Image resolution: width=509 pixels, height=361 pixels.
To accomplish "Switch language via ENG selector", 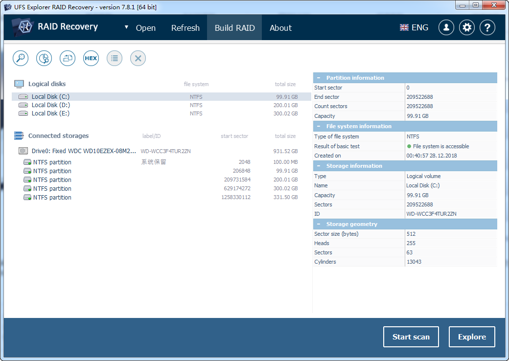I will click(414, 27).
